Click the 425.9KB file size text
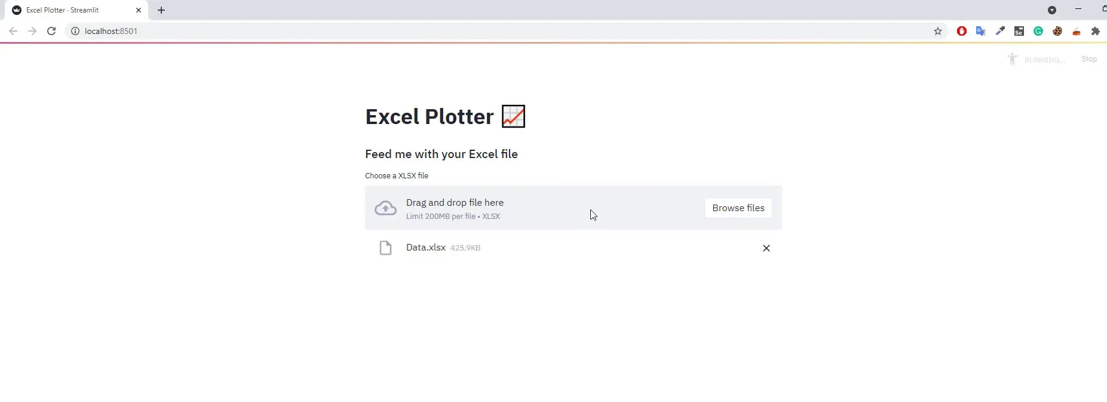 465,248
